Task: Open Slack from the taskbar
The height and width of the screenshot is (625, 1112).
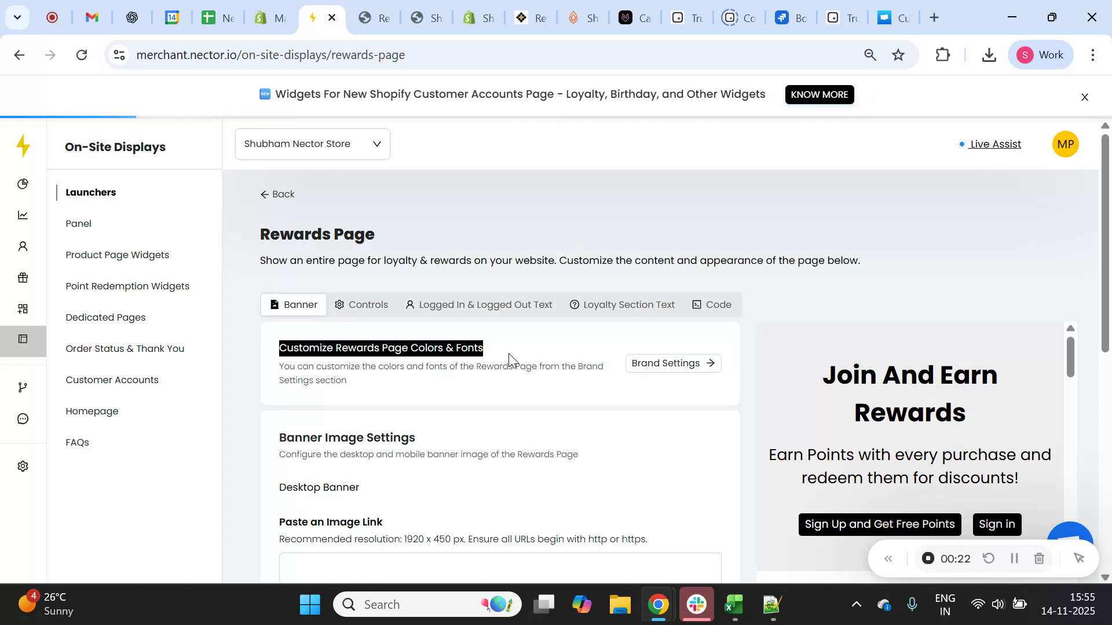Action: click(696, 604)
